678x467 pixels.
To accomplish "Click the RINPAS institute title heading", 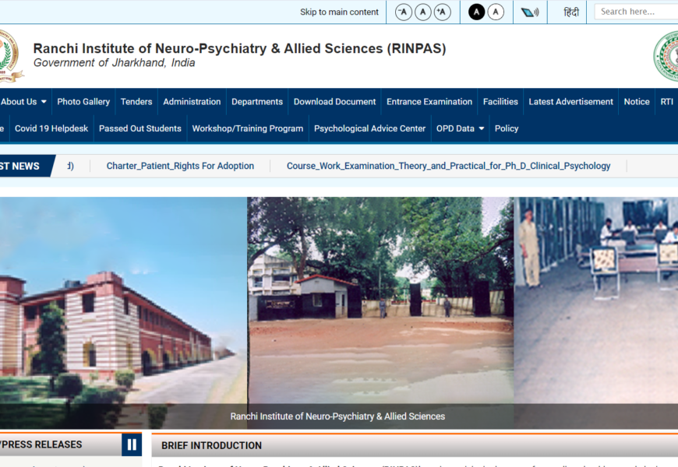I will (x=239, y=48).
